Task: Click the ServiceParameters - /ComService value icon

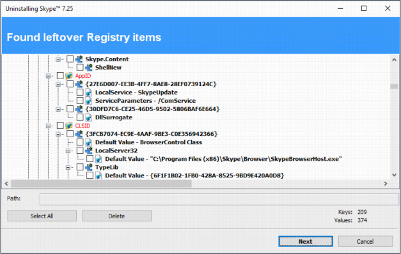Action: [89, 101]
